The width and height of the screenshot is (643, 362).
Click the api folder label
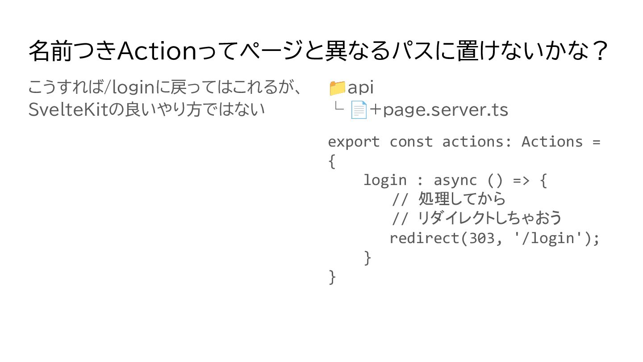(x=360, y=88)
